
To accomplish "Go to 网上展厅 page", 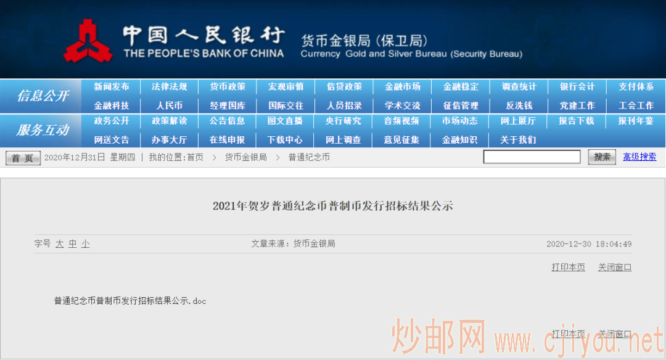I will point(518,121).
